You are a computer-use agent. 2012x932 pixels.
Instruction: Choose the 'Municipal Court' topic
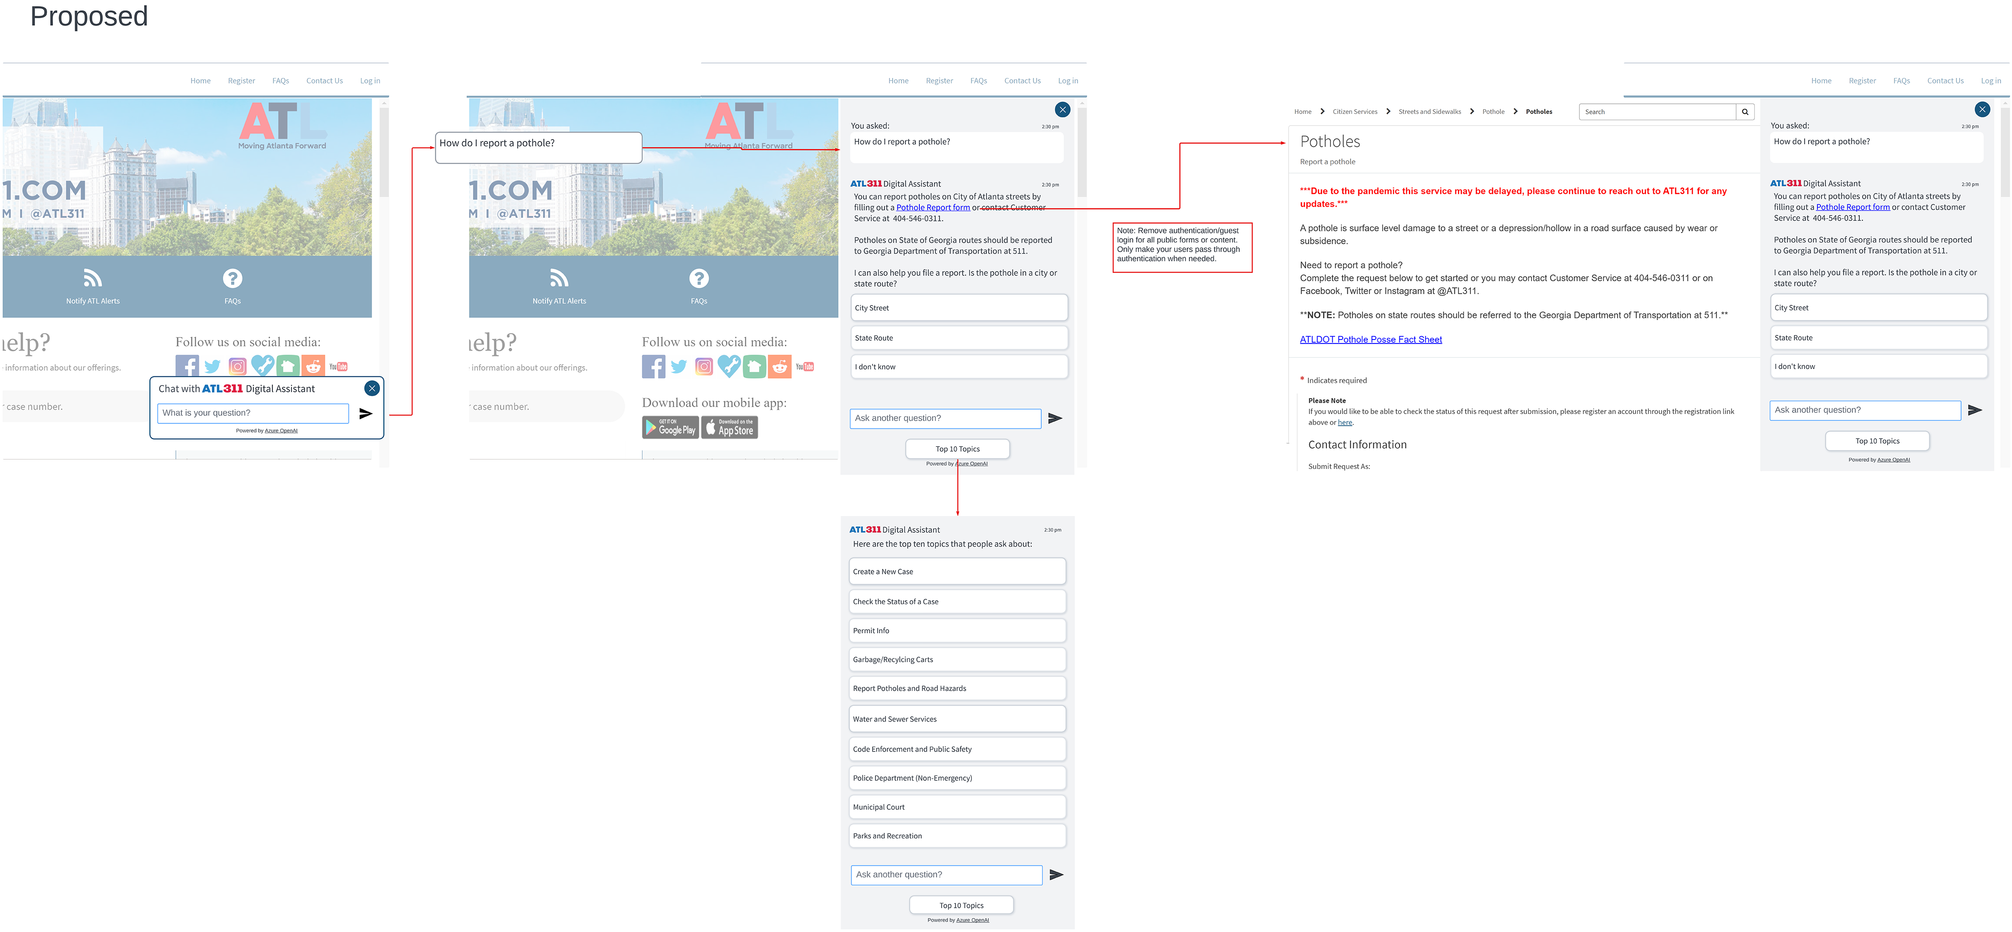[957, 807]
